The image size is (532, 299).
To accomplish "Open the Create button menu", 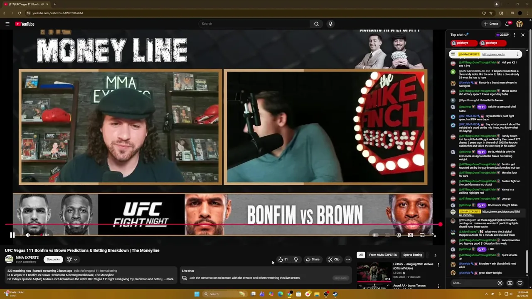I will coord(491,24).
